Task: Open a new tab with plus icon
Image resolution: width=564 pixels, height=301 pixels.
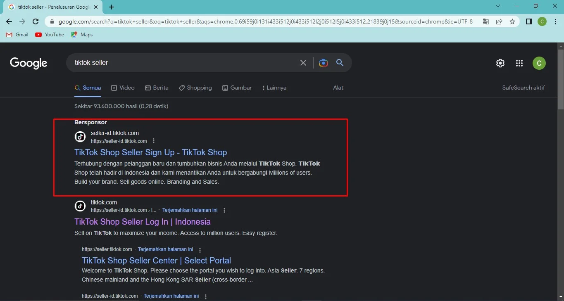Action: [112, 7]
